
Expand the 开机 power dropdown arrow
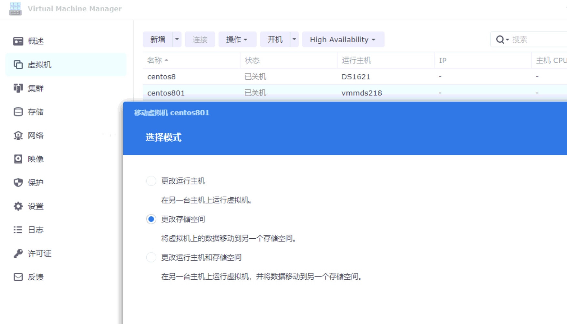[x=294, y=39]
